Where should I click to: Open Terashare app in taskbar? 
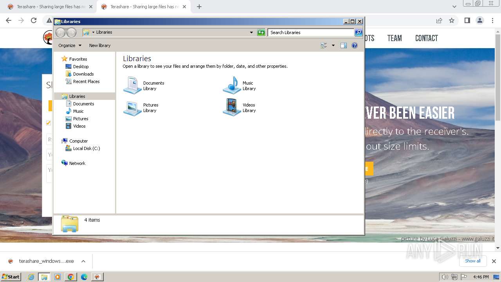[97, 277]
